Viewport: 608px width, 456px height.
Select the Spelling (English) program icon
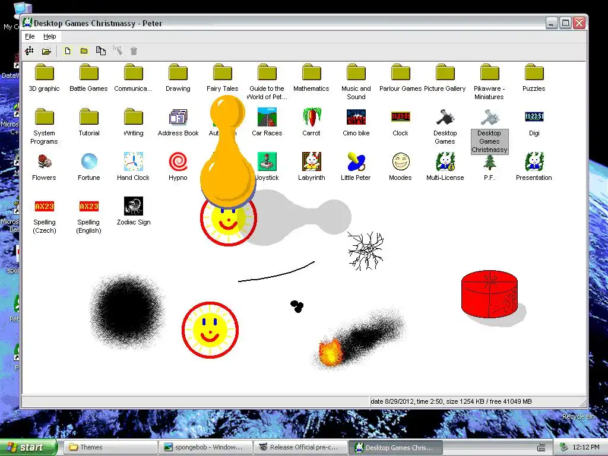coord(89,206)
